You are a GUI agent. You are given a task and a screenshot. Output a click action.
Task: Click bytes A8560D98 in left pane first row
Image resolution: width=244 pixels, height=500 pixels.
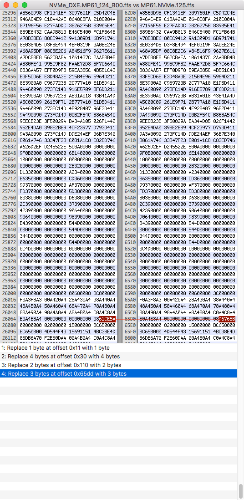pyautogui.click(x=30, y=13)
